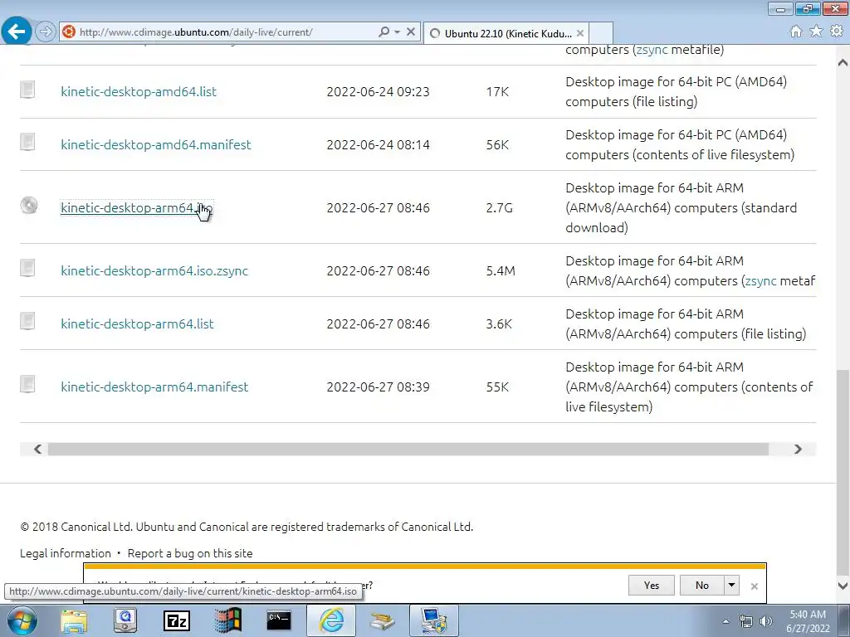Open kinetic-desktop-amd64.manifest link
This screenshot has width=850, height=637.
155,144
